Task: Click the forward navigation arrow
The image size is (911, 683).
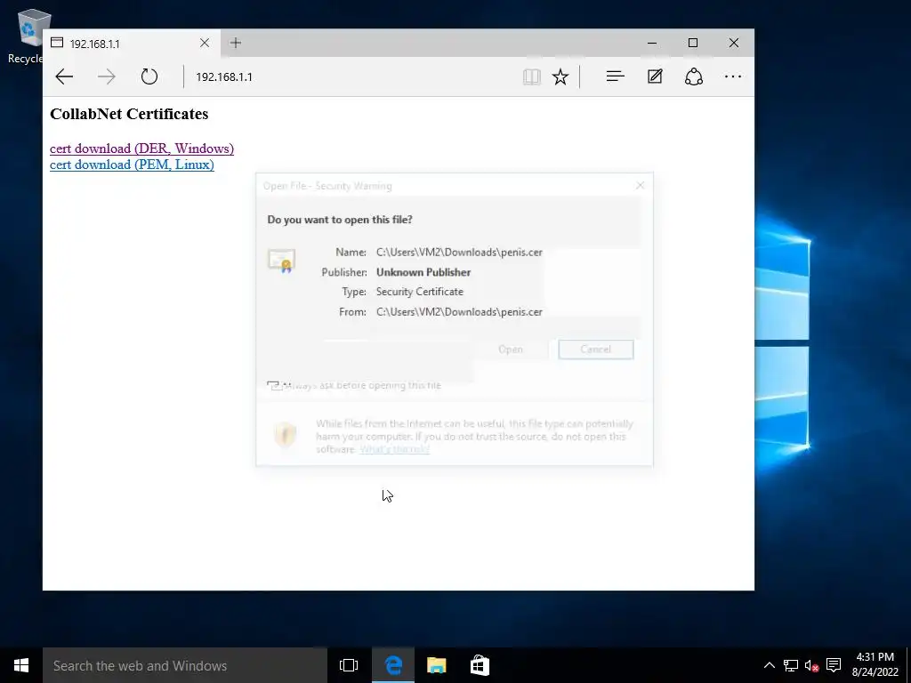Action: 107,76
